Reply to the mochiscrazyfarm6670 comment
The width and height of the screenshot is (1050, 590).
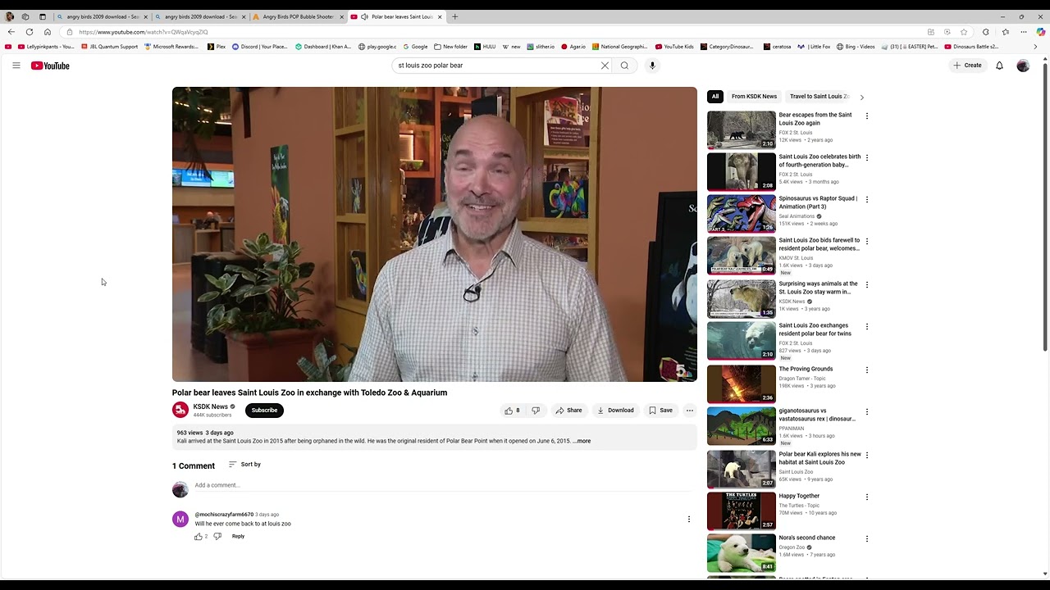point(238,537)
